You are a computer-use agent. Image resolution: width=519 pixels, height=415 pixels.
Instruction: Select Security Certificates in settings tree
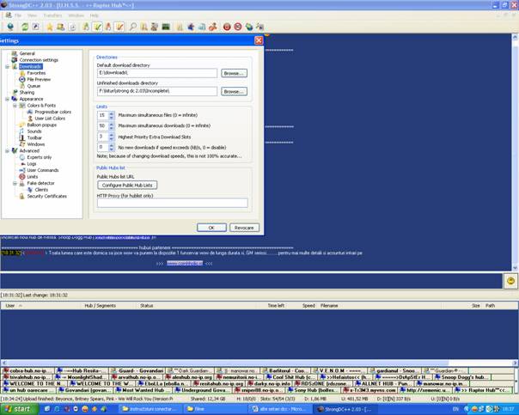point(46,196)
